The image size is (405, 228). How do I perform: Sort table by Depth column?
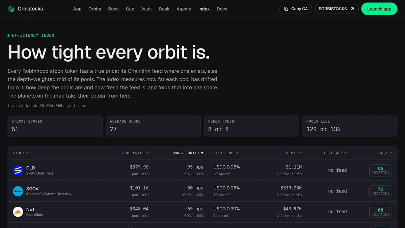pyautogui.click(x=294, y=153)
